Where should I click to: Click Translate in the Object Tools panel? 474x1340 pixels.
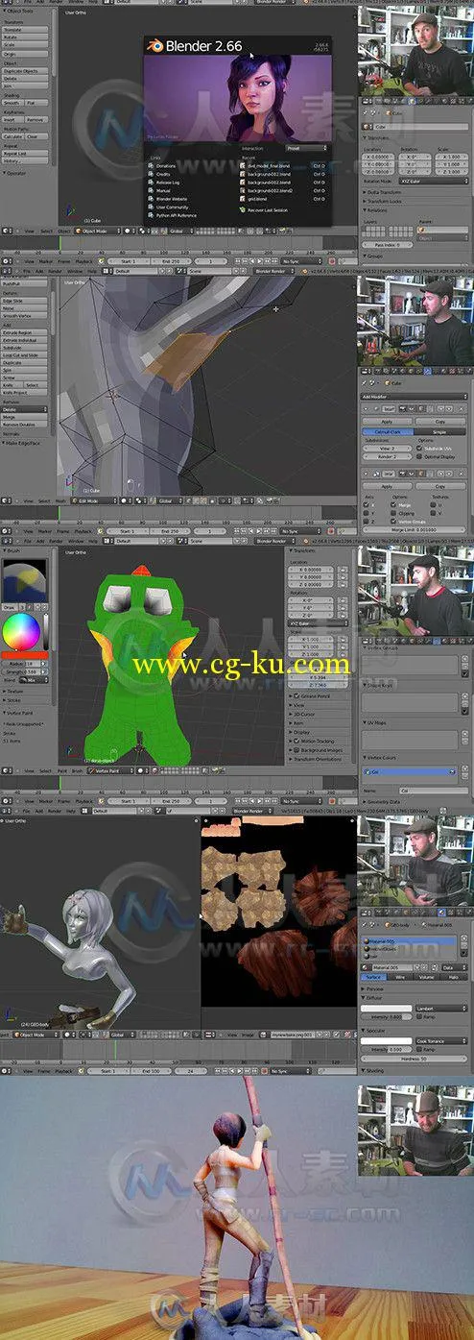tap(24, 31)
